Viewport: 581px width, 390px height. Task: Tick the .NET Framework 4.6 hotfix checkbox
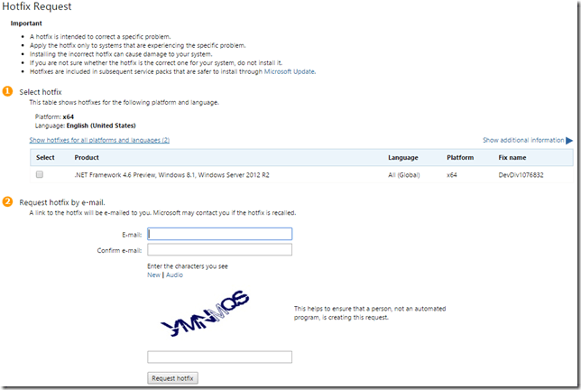pyautogui.click(x=40, y=174)
